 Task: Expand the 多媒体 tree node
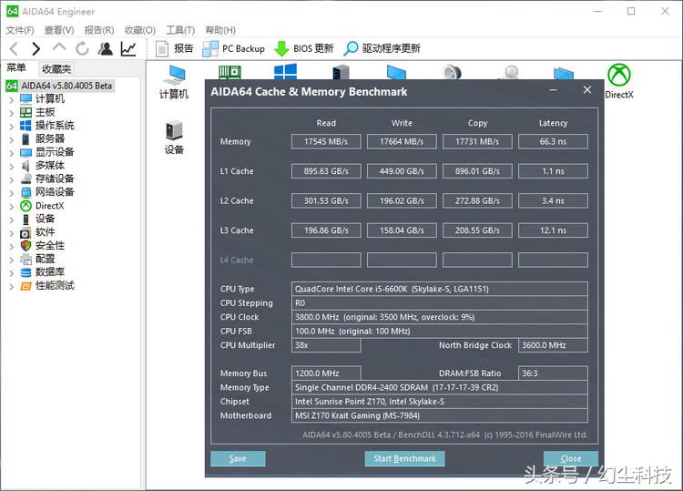pyautogui.click(x=11, y=167)
